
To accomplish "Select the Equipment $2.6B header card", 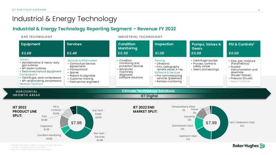I will [41, 49].
